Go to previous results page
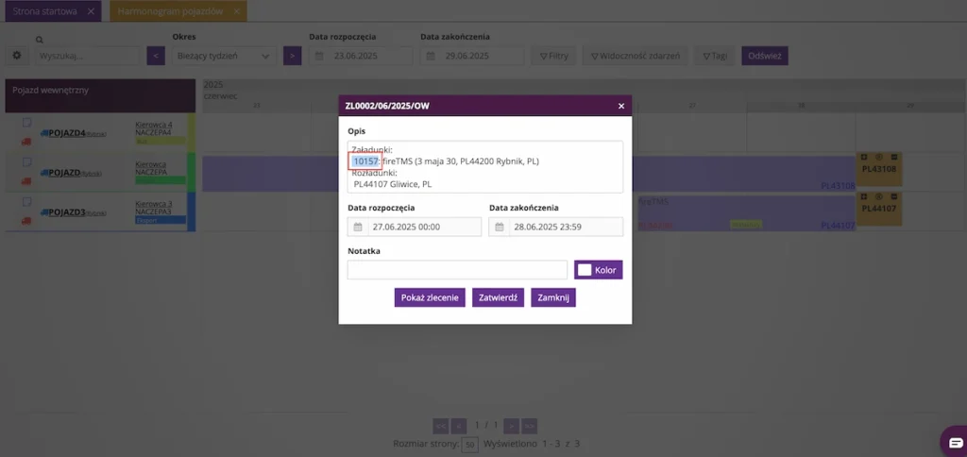 [x=458, y=426]
